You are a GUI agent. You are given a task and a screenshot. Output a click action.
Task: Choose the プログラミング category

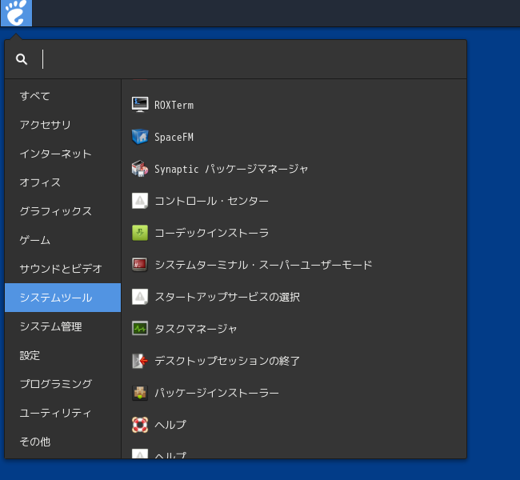[x=62, y=384]
